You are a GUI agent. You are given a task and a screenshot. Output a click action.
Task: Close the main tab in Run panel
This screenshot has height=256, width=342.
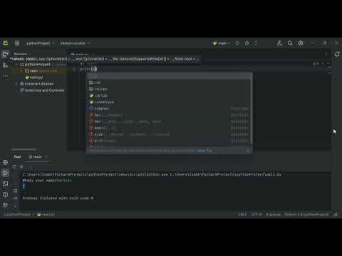pos(46,156)
